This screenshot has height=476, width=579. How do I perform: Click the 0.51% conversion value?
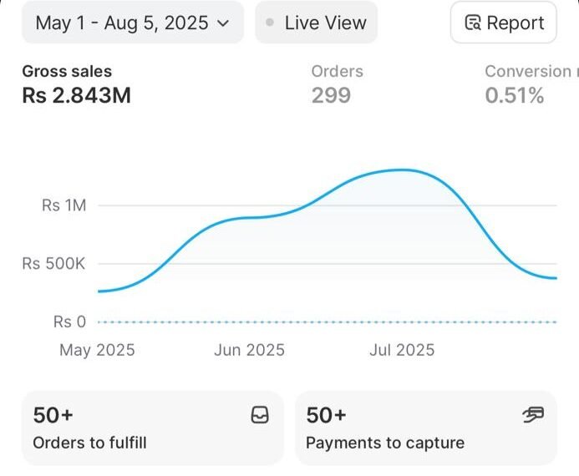tap(514, 95)
